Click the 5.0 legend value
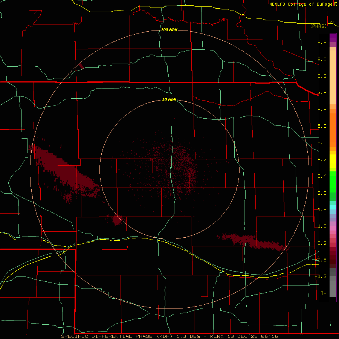Image resolution: width=339 pixels, height=339 pixels. 322,143
